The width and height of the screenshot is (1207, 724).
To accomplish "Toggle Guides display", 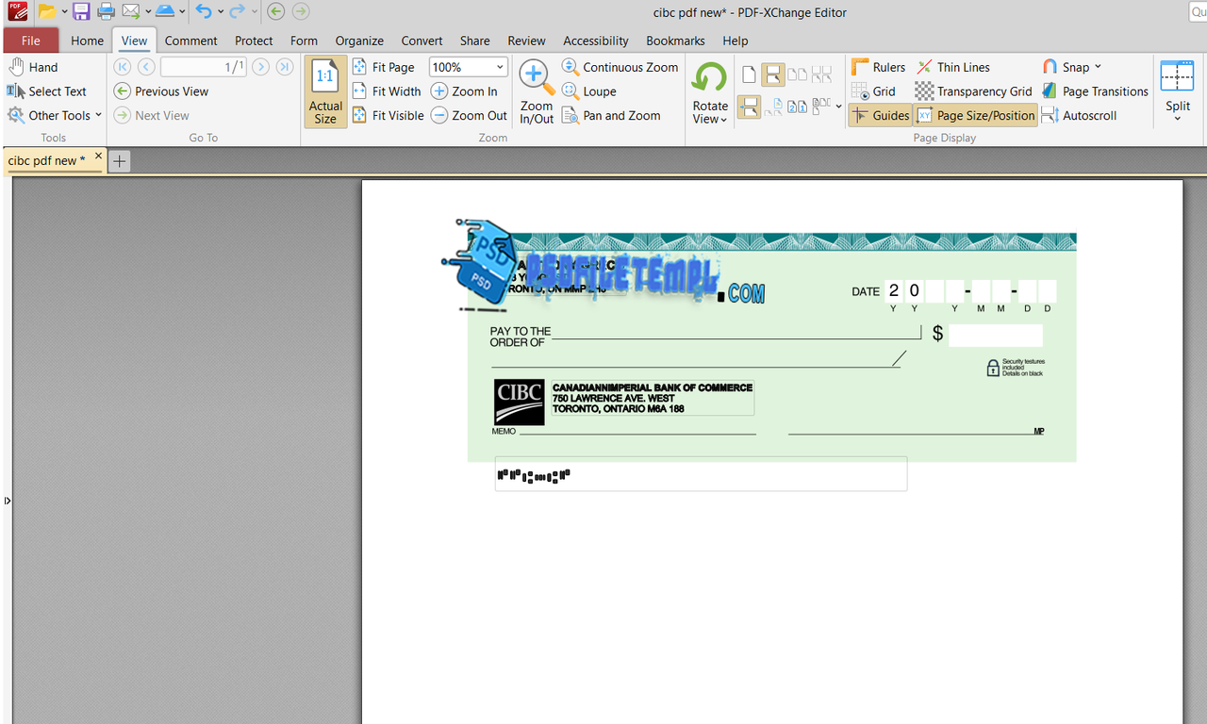I will pyautogui.click(x=880, y=115).
